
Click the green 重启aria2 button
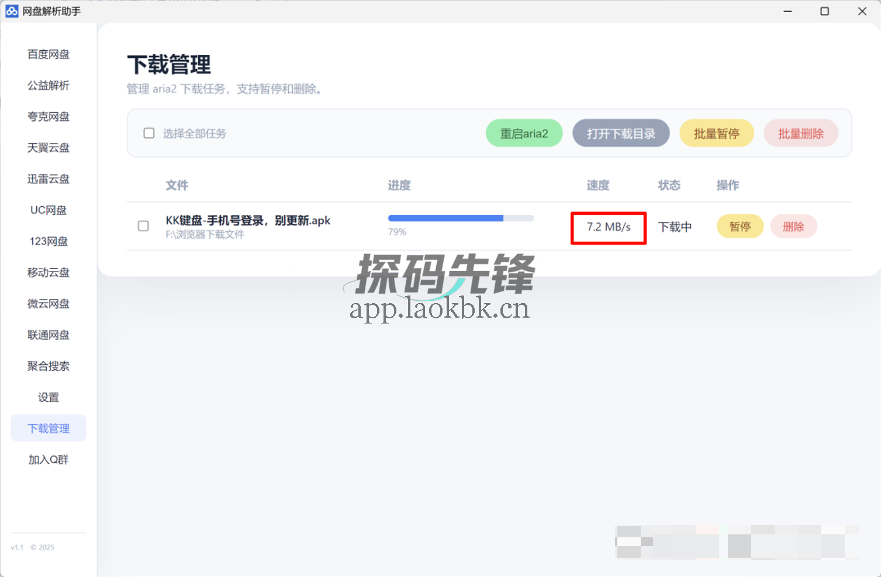pos(524,133)
